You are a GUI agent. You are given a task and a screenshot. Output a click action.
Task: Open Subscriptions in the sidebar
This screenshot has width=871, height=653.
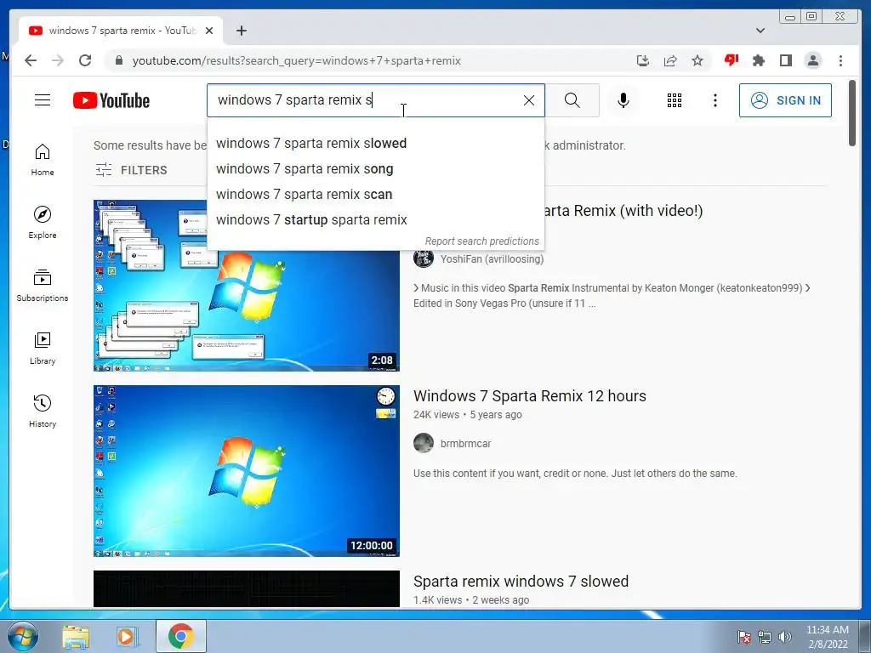click(x=43, y=286)
